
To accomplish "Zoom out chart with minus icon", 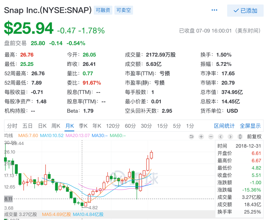I will [x=211, y=137].
